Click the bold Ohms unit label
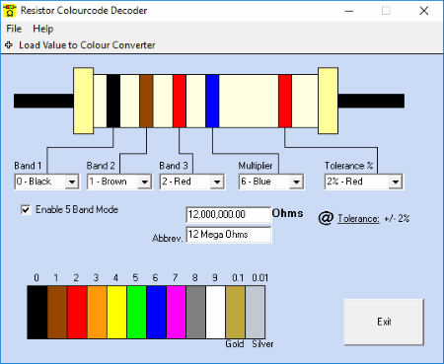 coord(288,213)
